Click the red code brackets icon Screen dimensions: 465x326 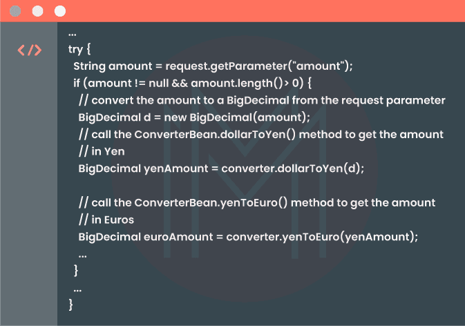(30, 50)
